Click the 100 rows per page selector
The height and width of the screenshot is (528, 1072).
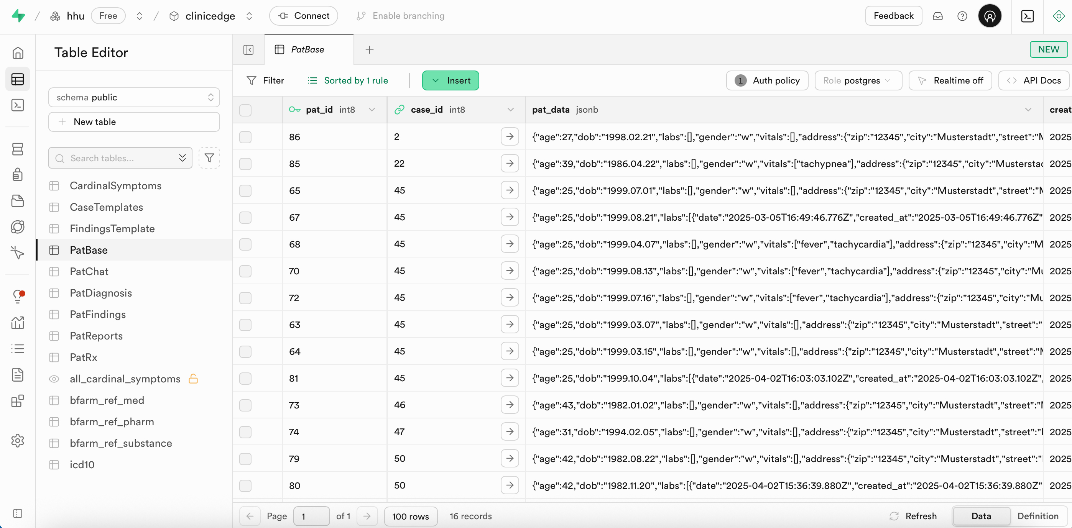(410, 516)
